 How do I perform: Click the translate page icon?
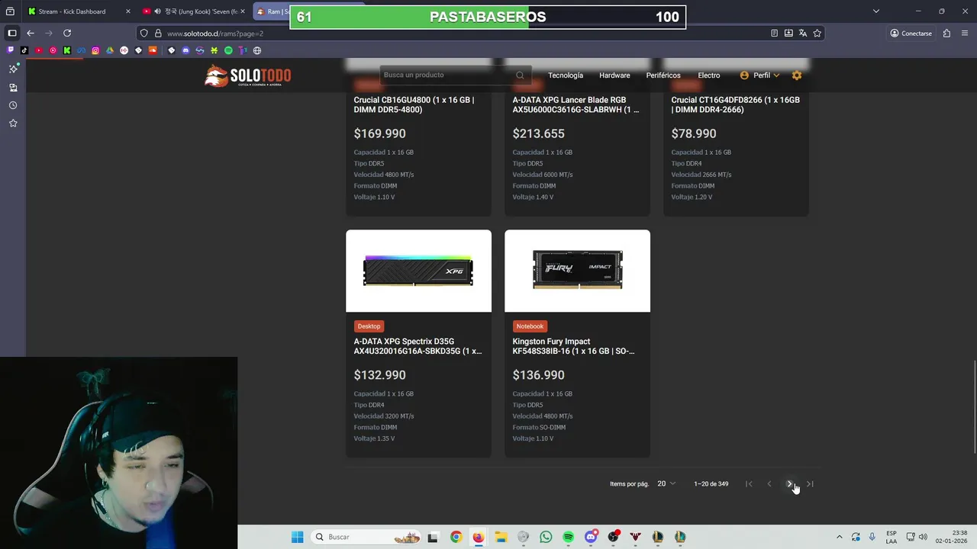(x=803, y=33)
